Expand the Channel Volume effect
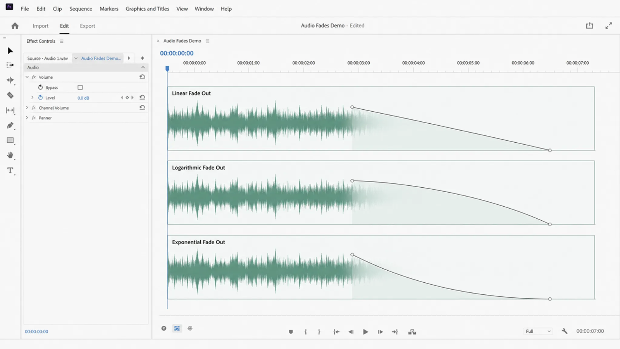The image size is (620, 349). tap(27, 108)
